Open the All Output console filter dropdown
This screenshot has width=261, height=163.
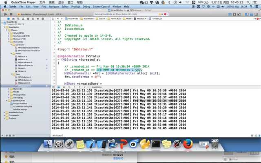pyautogui.click(x=58, y=136)
